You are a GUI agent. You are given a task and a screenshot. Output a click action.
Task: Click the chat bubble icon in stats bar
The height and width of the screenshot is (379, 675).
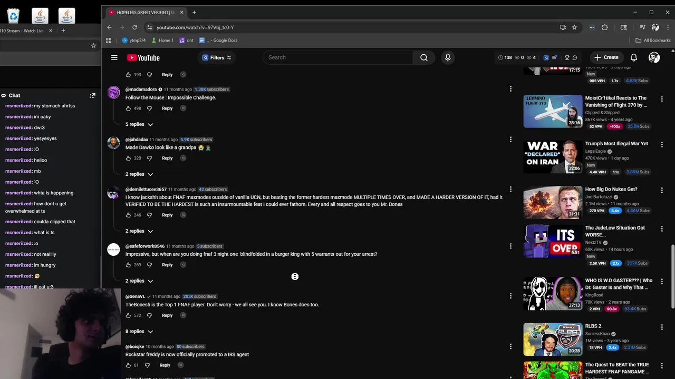point(575,57)
